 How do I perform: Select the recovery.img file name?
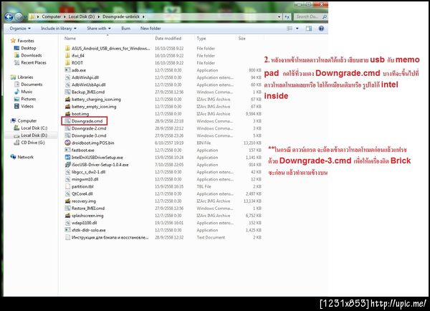tap(84, 201)
